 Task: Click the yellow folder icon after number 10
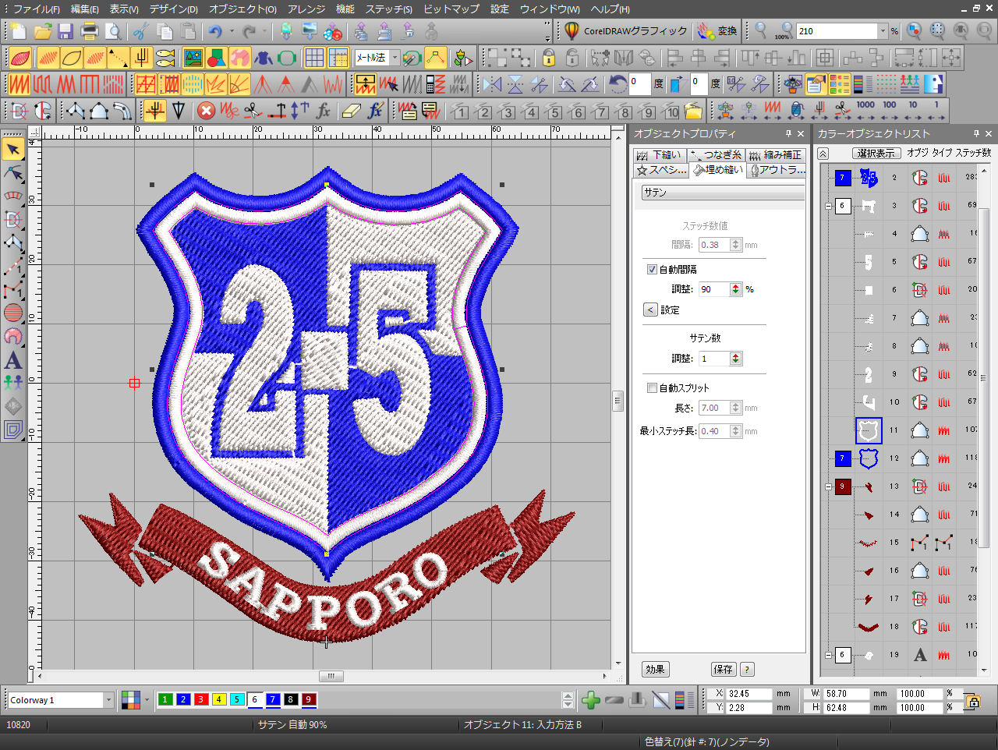(x=693, y=111)
